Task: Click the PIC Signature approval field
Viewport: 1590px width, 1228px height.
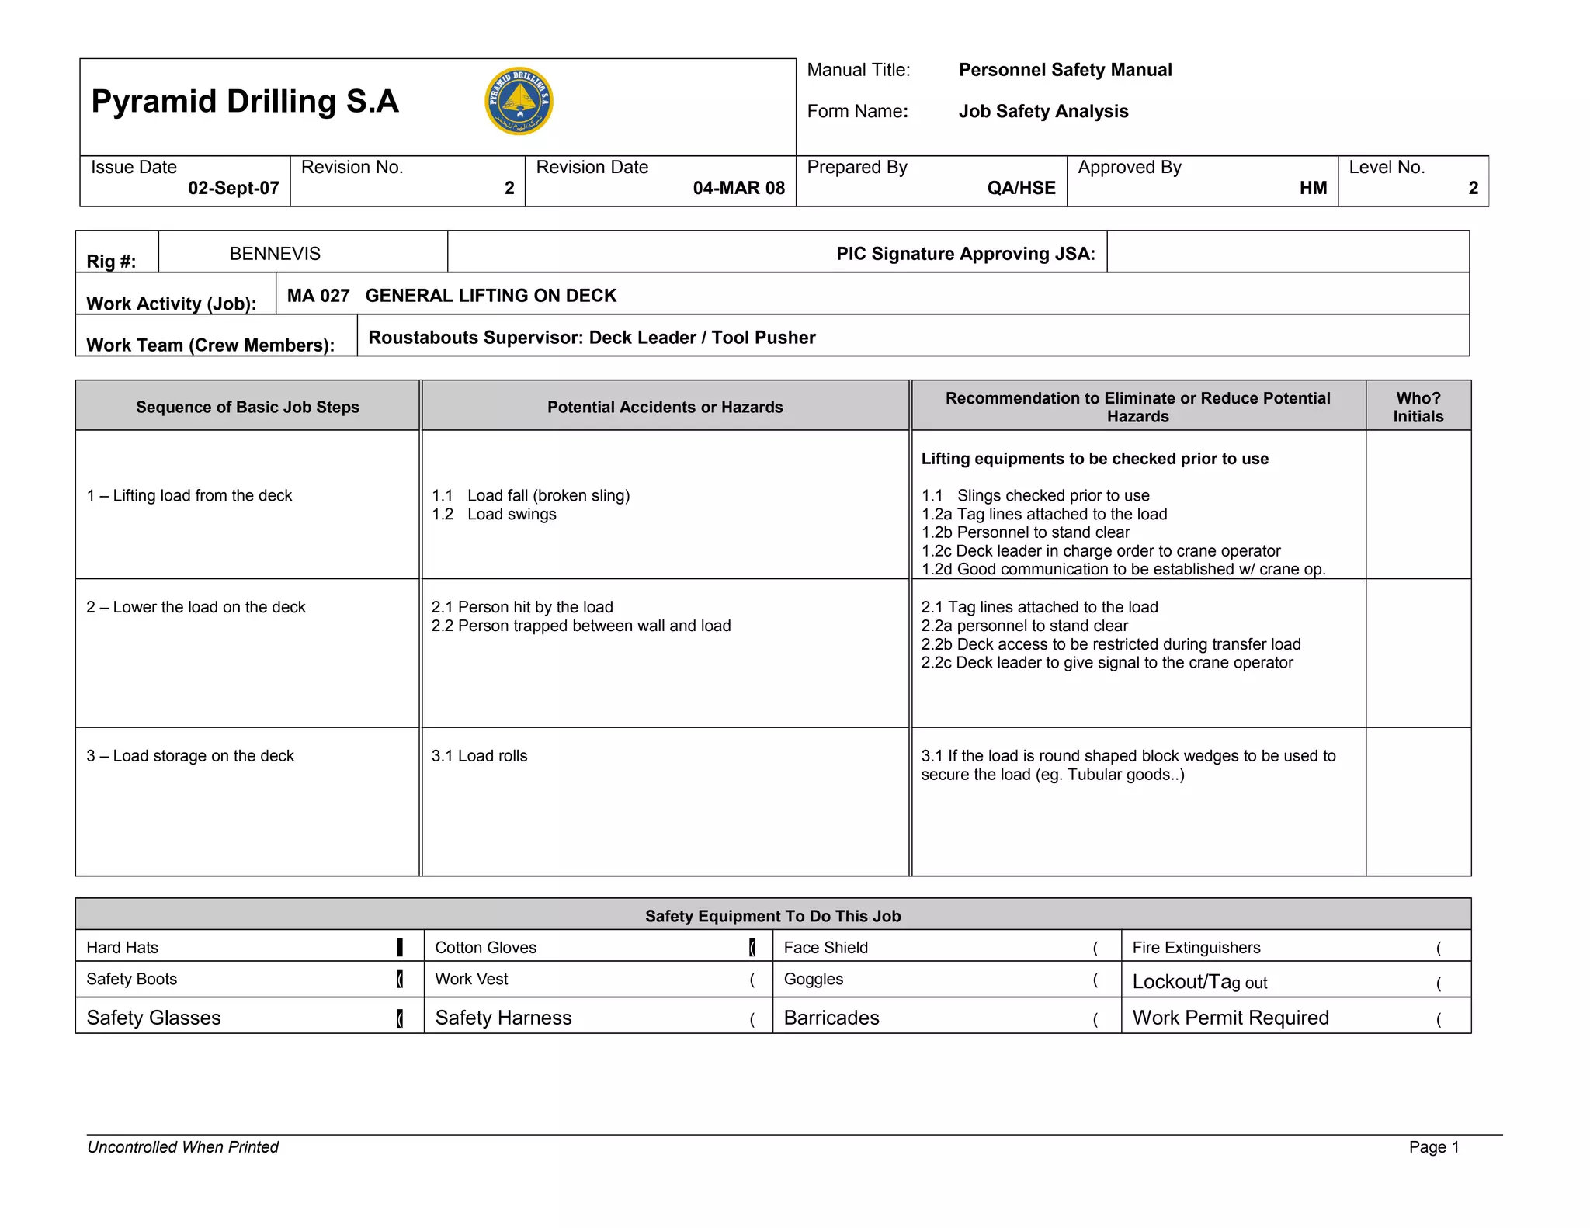Action: 1287,252
